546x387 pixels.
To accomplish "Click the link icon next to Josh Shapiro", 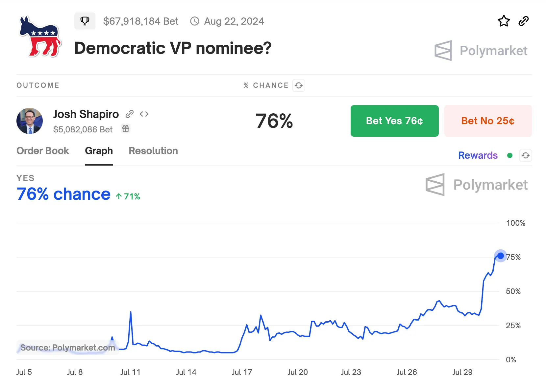I will (130, 114).
